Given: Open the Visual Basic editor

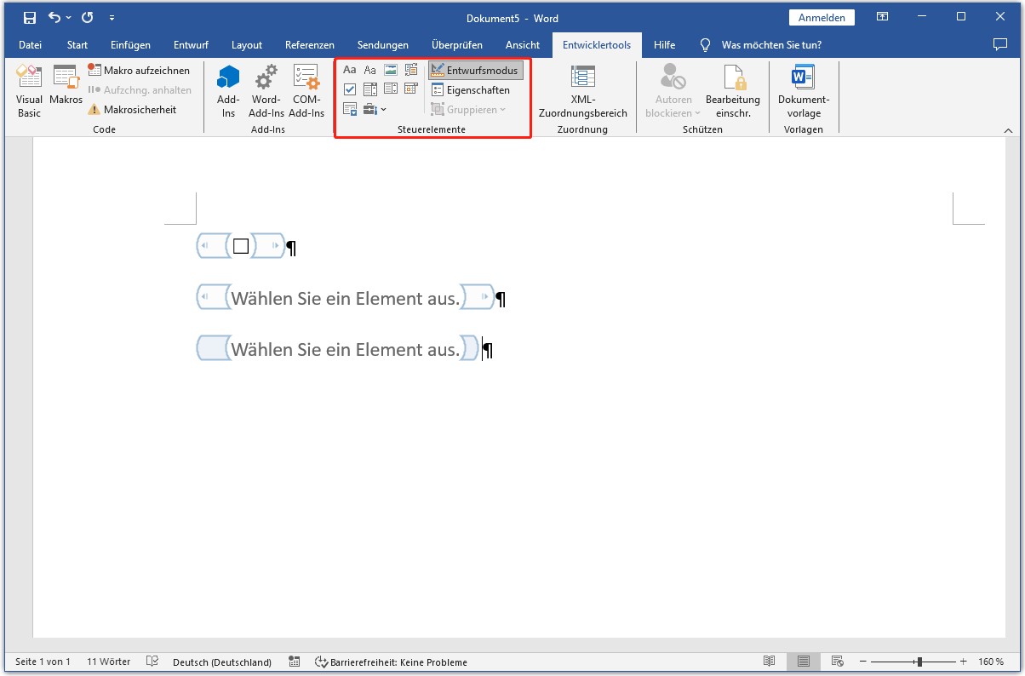Looking at the screenshot, I should tap(28, 89).
